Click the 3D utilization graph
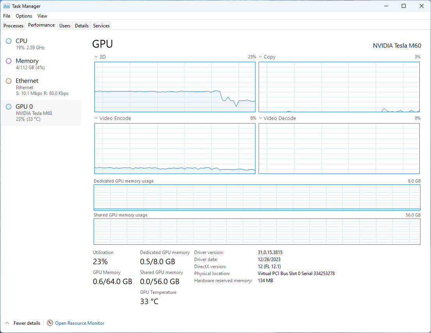Image resolution: width=431 pixels, height=333 pixels. click(x=175, y=87)
